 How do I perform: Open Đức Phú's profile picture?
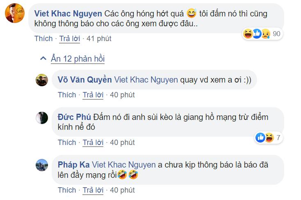coord(42,118)
